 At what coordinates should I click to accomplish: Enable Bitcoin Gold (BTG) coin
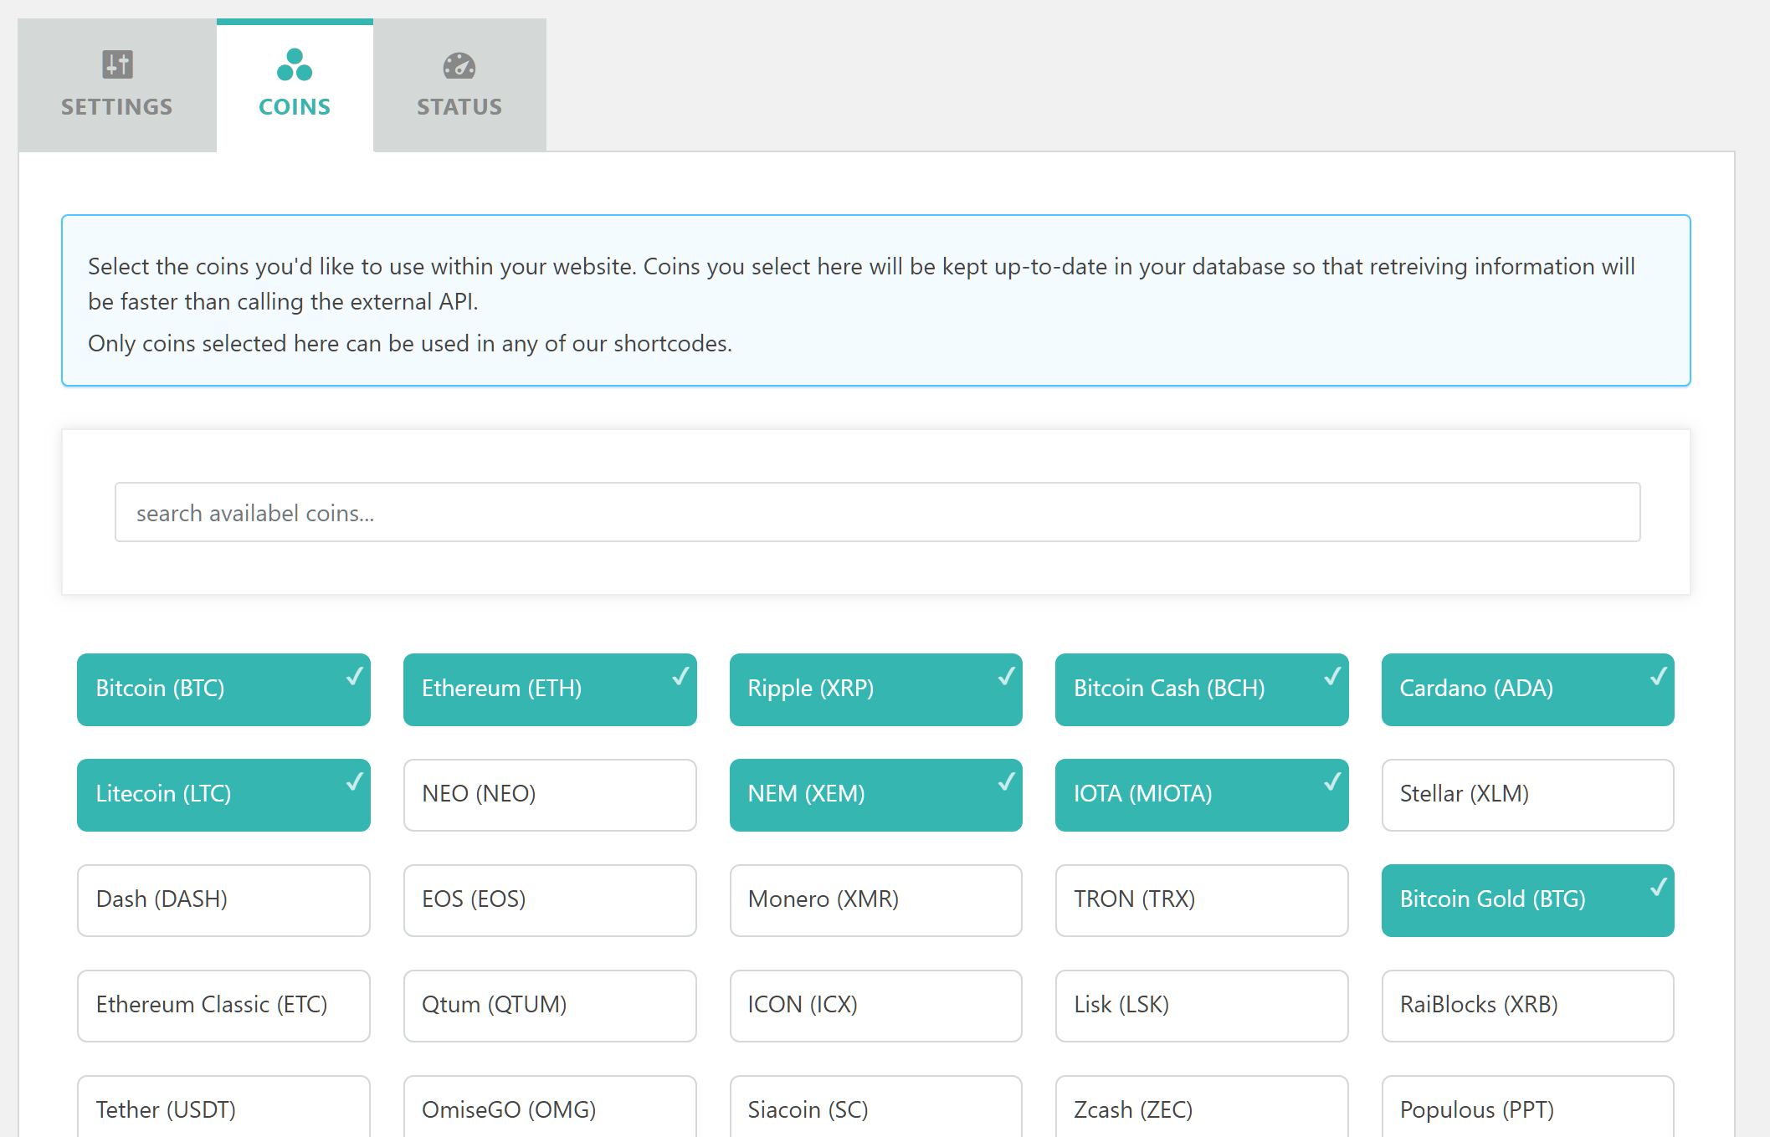(x=1526, y=899)
